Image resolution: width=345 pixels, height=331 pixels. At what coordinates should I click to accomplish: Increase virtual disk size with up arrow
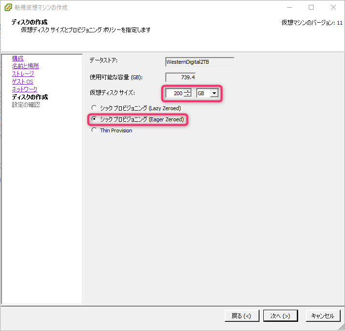[187, 91]
